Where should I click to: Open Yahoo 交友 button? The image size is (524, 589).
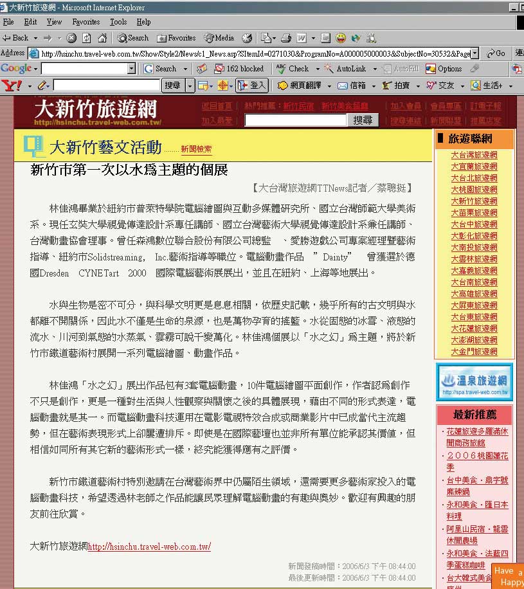click(x=440, y=86)
